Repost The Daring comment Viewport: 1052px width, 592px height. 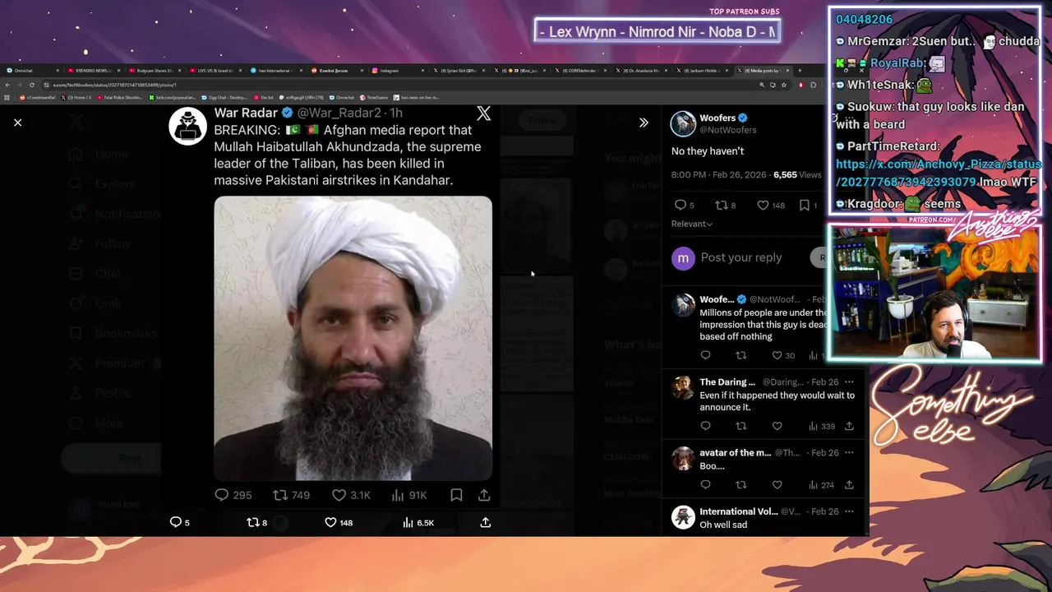point(741,426)
